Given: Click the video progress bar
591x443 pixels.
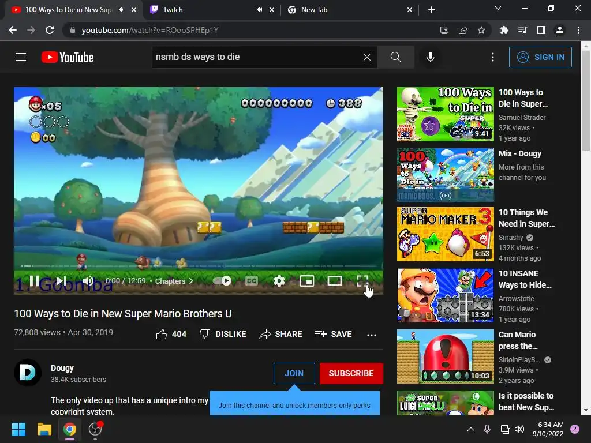Looking at the screenshot, I should pyautogui.click(x=199, y=266).
